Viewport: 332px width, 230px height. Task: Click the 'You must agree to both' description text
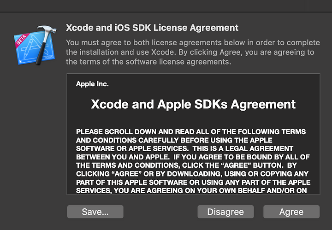click(x=193, y=52)
